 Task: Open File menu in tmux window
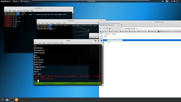[x=36, y=43]
